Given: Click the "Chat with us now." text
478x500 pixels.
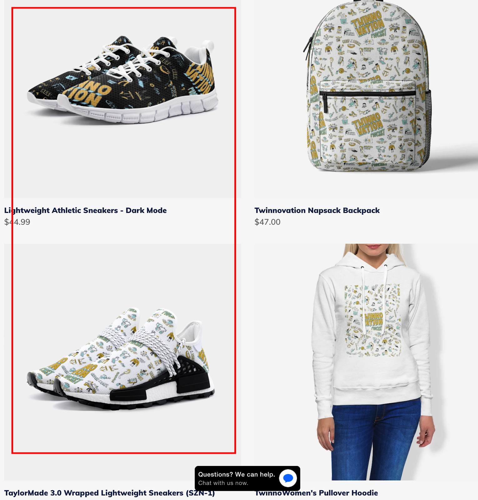Looking at the screenshot, I should pos(223,483).
